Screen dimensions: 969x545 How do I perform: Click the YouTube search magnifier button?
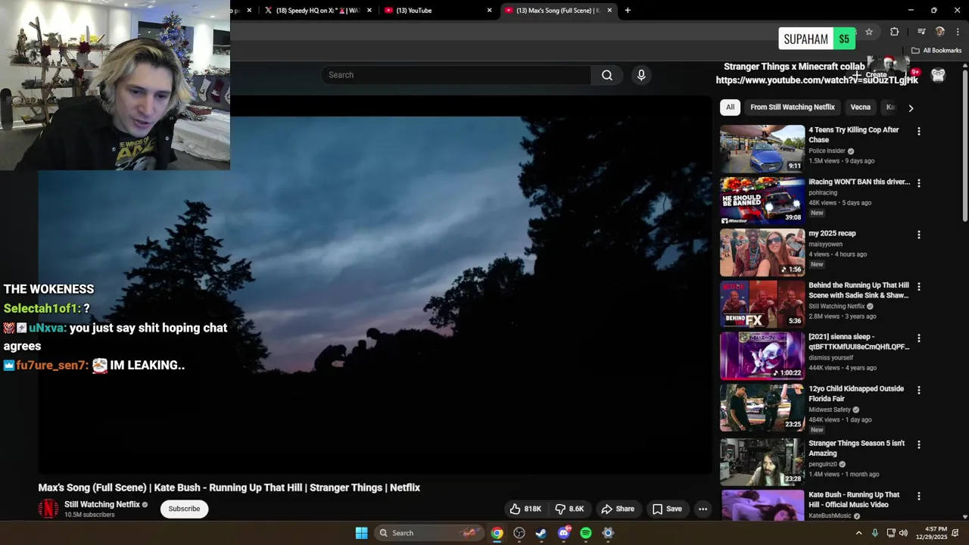click(606, 75)
